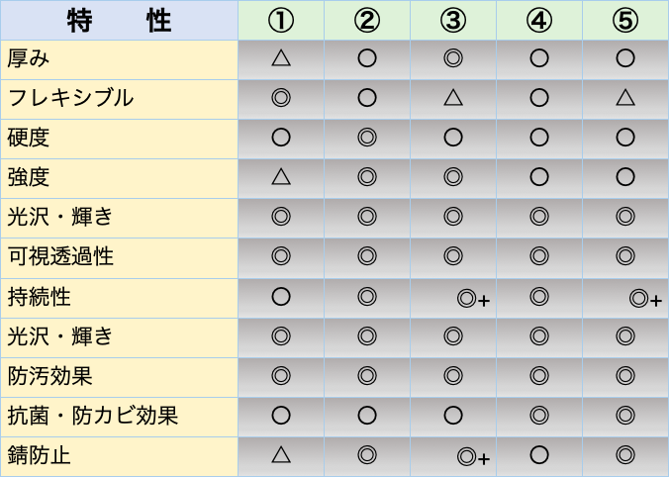
Task: Click the triangle in the 強度 row
Action: (x=280, y=177)
